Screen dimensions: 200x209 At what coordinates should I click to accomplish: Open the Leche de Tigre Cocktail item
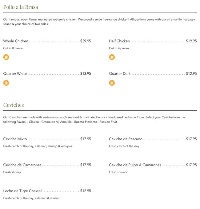(x=23, y=191)
